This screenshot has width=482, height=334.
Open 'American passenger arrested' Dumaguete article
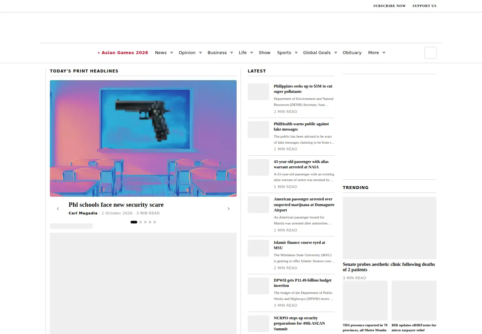tap(304, 204)
